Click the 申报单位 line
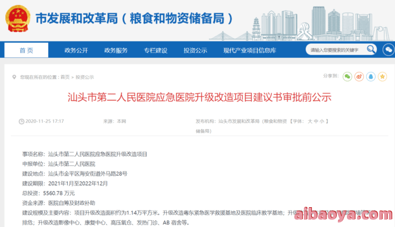 (x=59, y=164)
